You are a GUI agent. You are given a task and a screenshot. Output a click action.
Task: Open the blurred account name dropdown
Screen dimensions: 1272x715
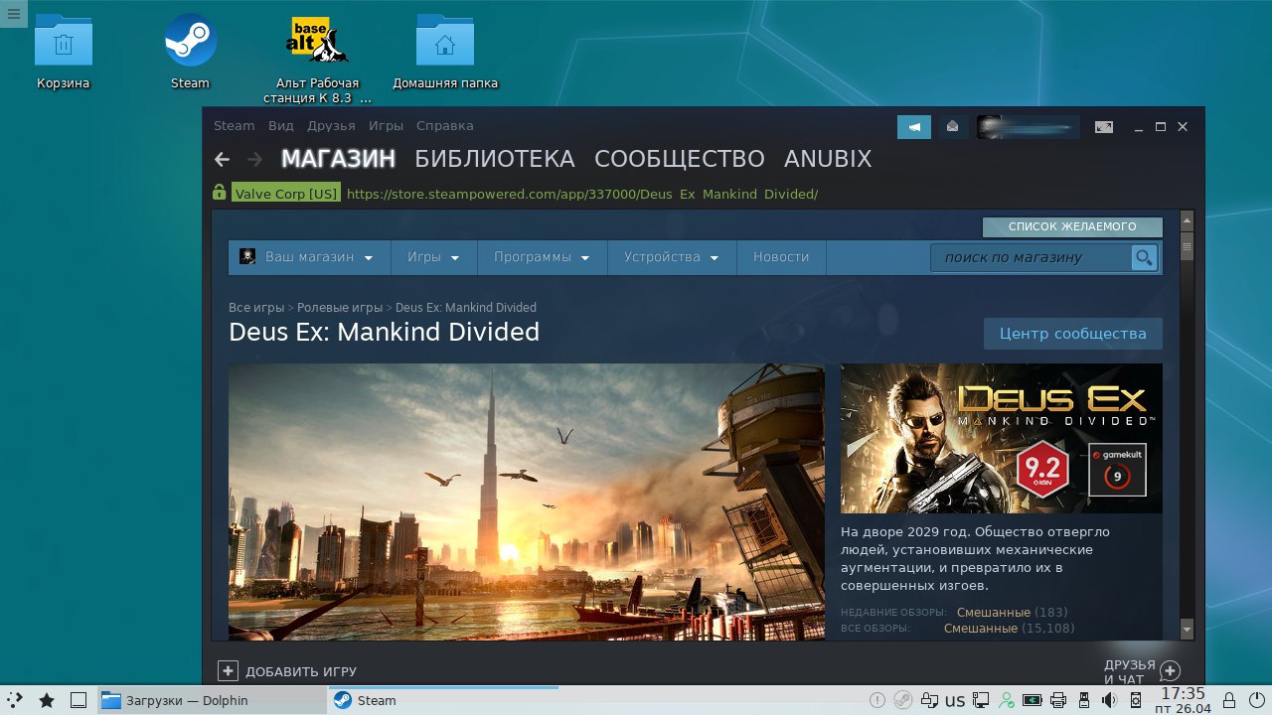[x=1029, y=127]
